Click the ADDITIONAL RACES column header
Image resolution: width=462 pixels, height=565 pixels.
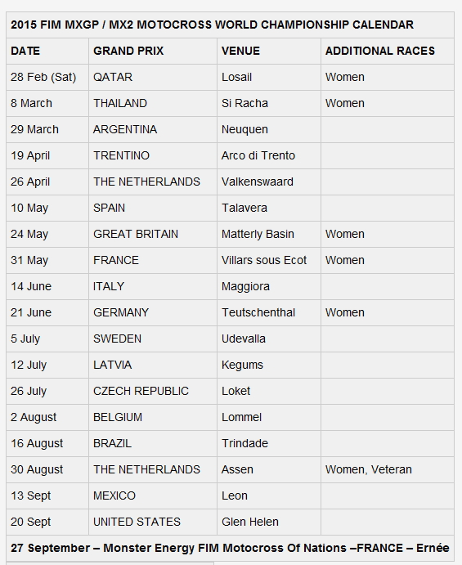[x=388, y=51]
